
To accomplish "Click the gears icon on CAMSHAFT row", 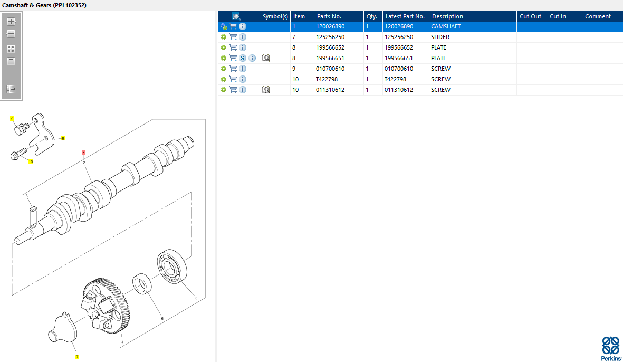I will pyautogui.click(x=224, y=26).
